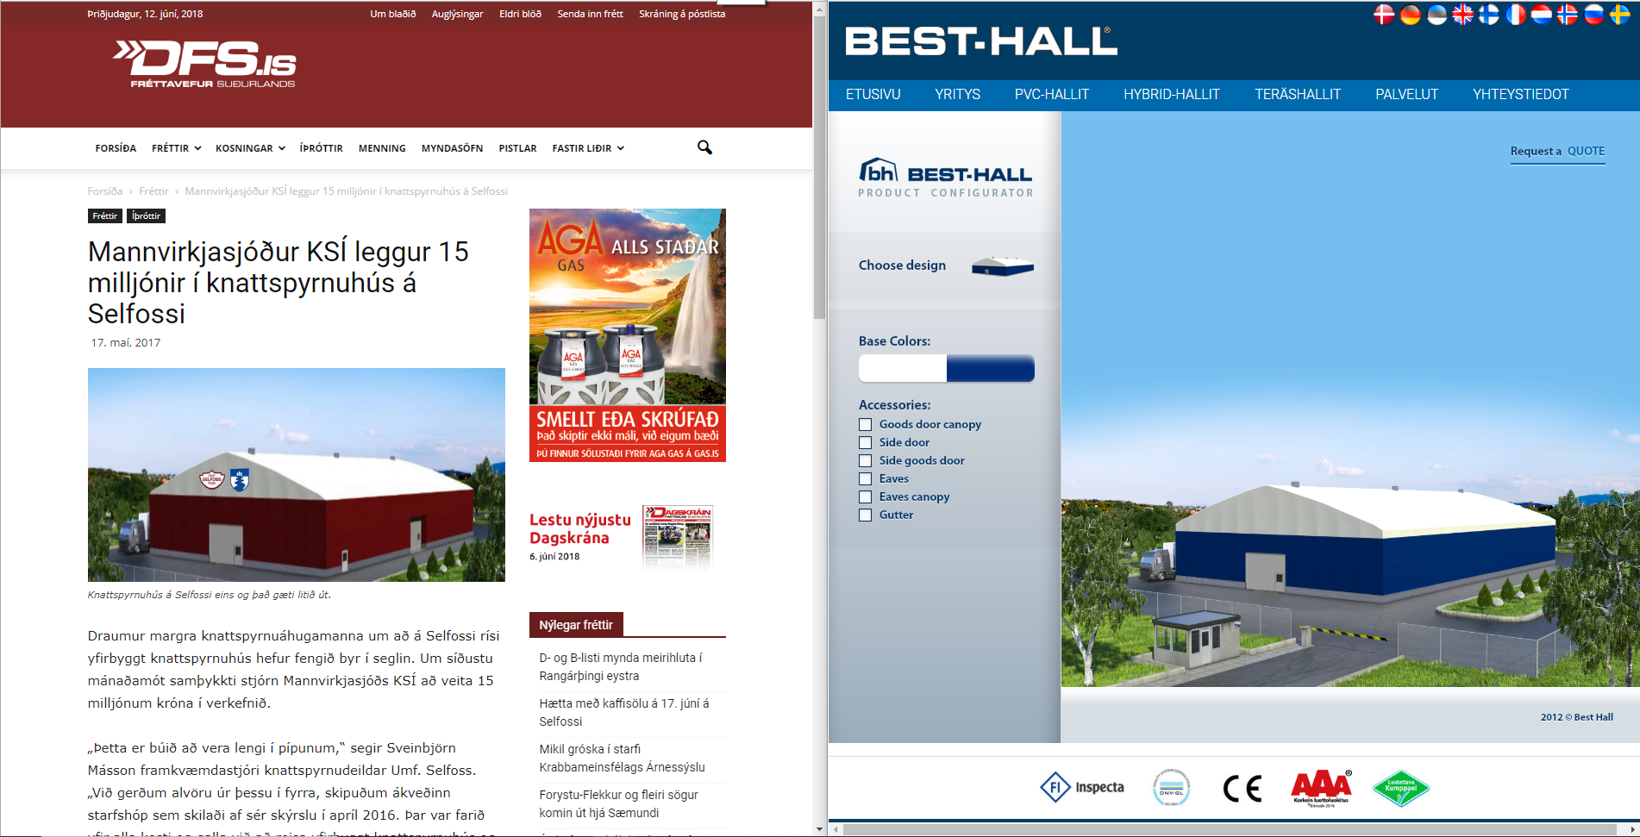Open the Kosningar dropdown menu
Viewport: 1640px width, 837px height.
[x=250, y=148]
